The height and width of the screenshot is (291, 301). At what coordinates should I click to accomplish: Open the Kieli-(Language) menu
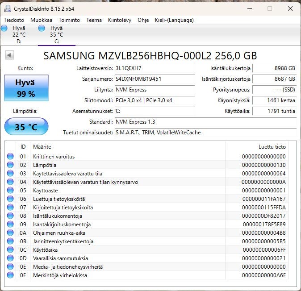[174, 20]
